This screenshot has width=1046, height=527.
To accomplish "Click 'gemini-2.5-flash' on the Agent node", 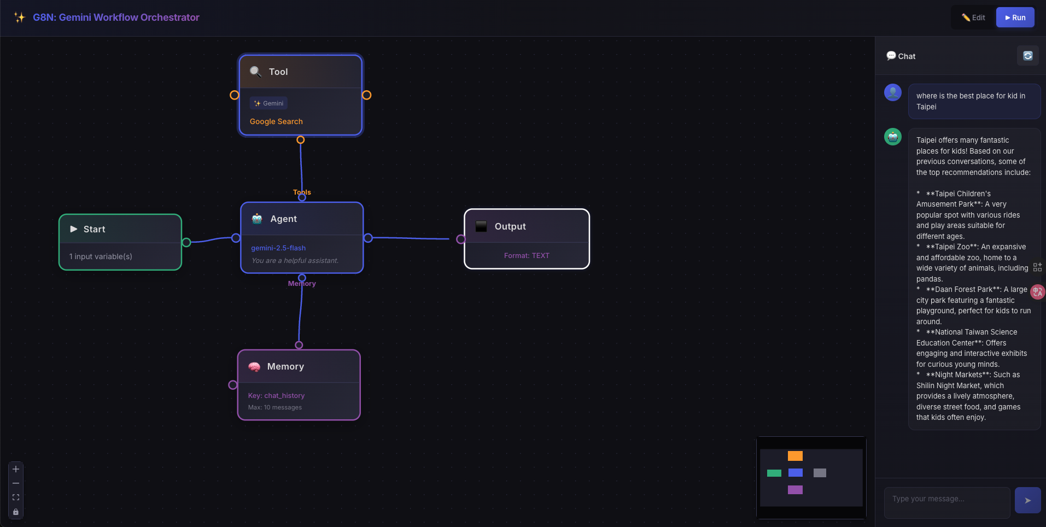I will pos(278,248).
